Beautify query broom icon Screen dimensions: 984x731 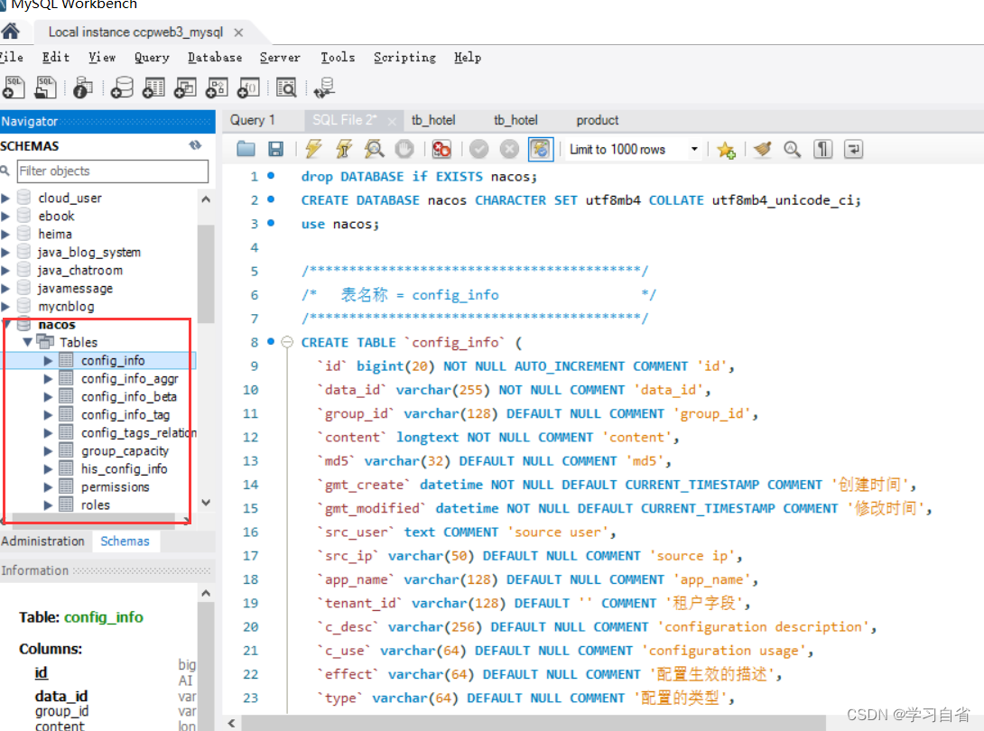click(763, 149)
